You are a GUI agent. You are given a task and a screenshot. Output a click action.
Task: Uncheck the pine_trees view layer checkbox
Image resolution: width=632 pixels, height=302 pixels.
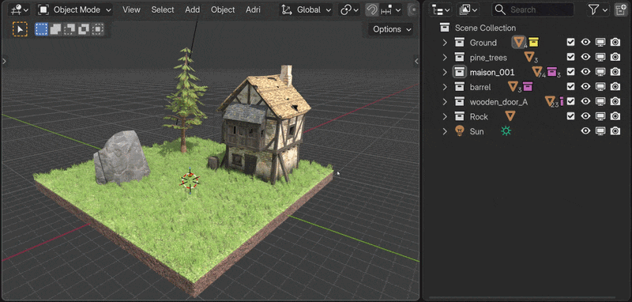point(570,57)
